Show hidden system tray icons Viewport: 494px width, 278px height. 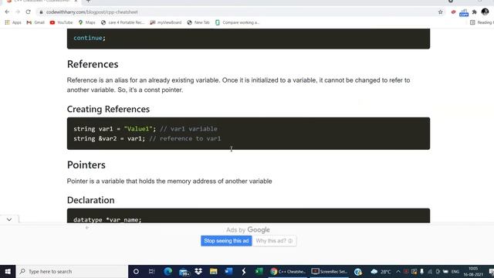[398, 271]
